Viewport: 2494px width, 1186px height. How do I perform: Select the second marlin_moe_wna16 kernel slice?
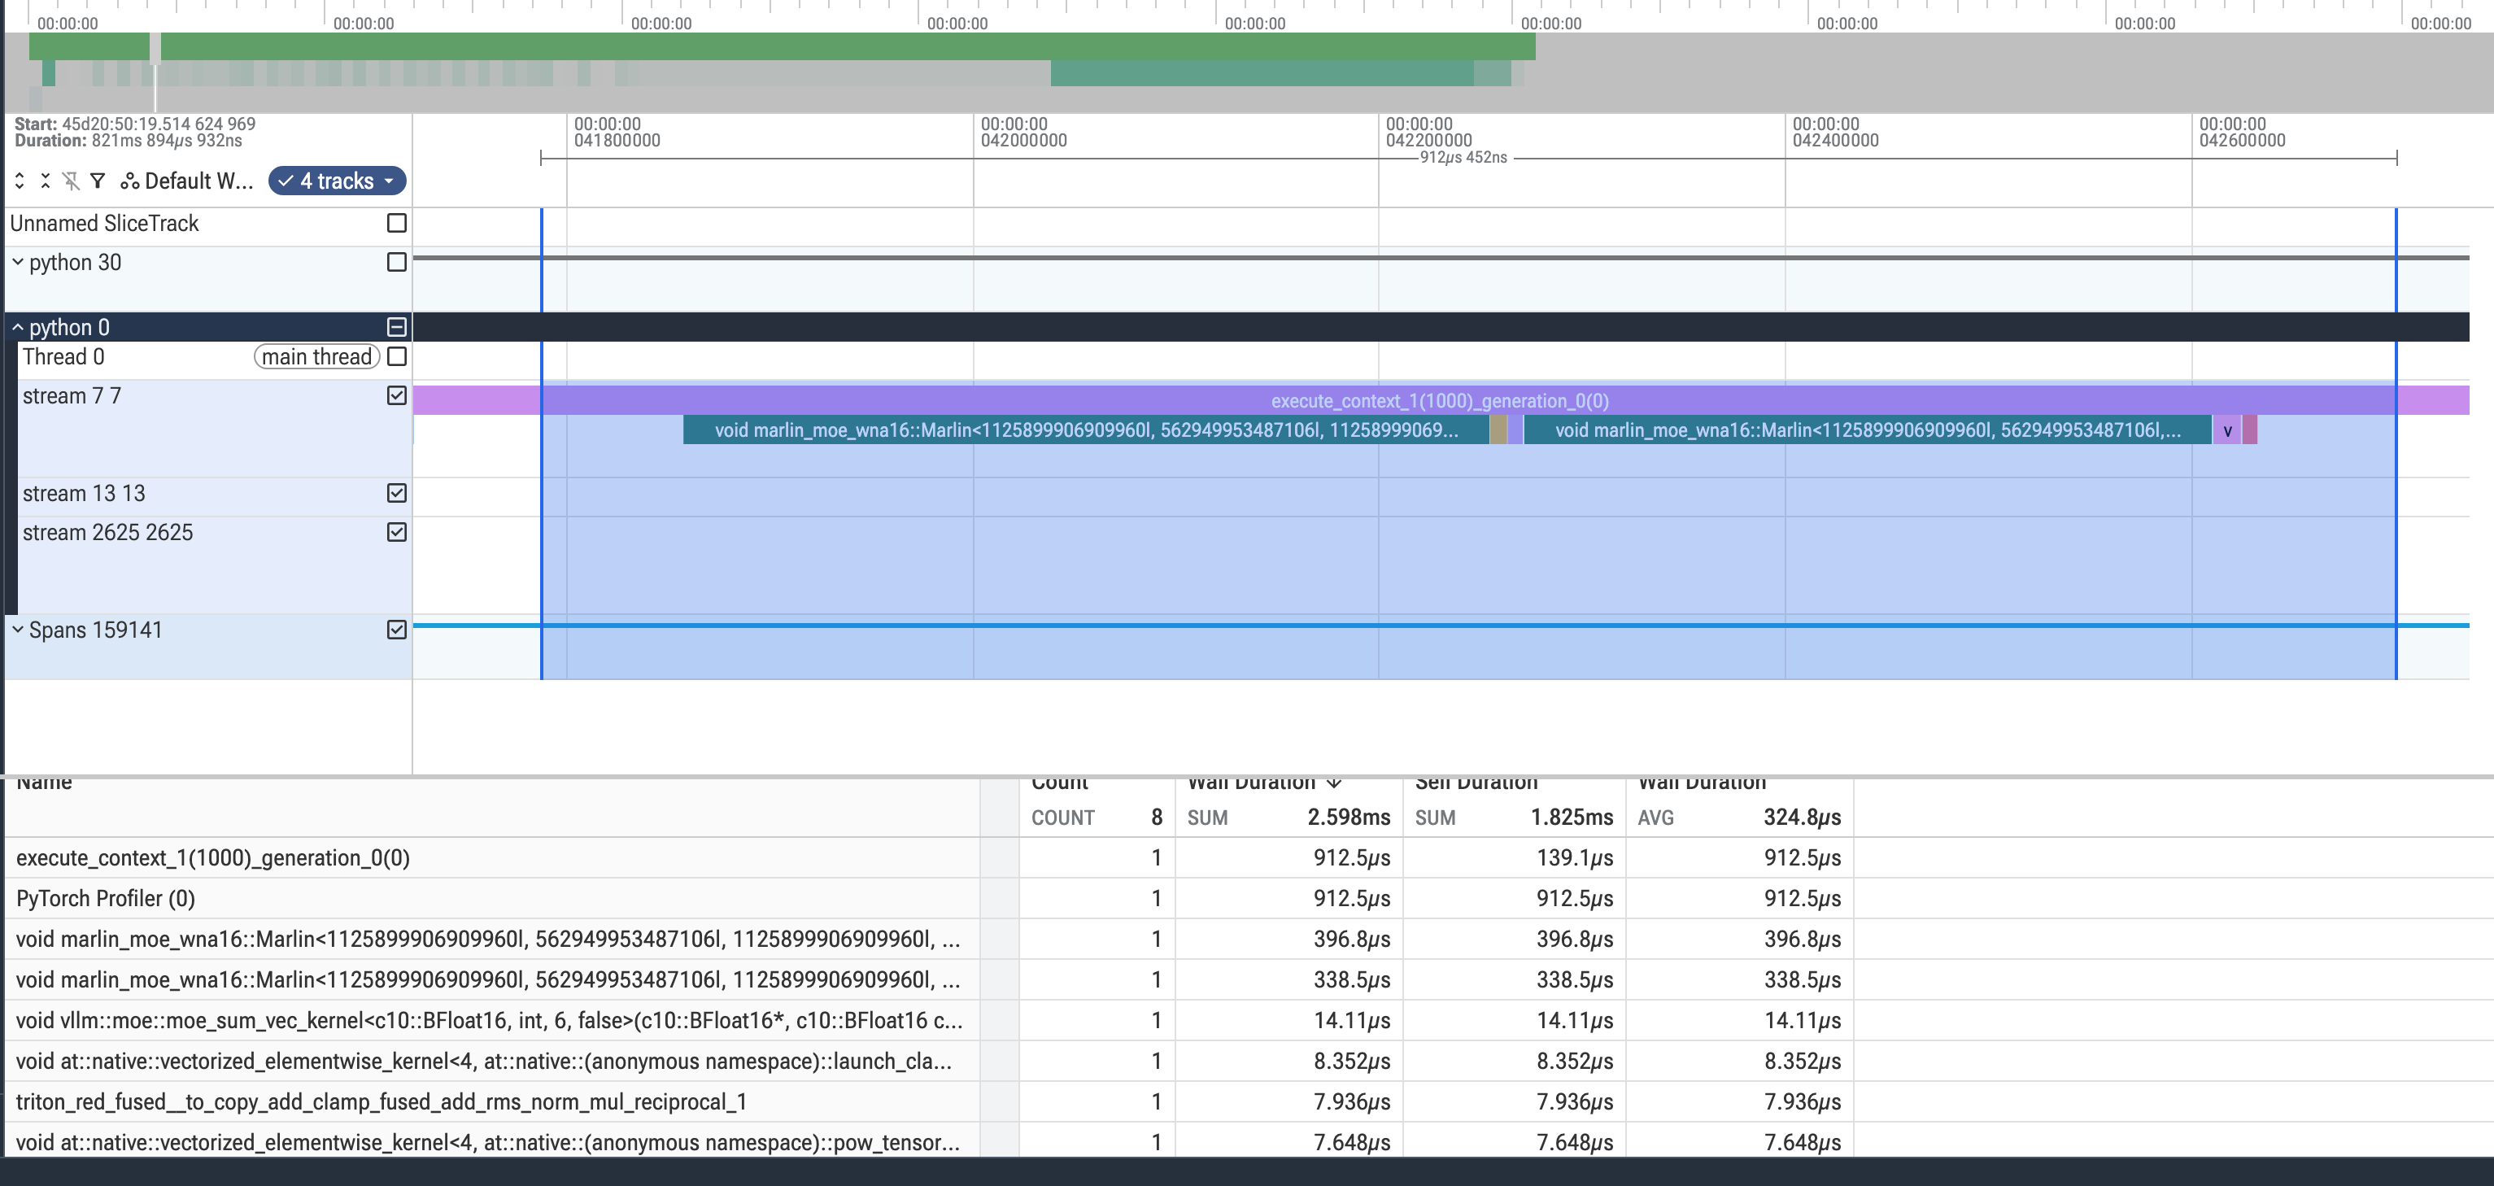1868,429
